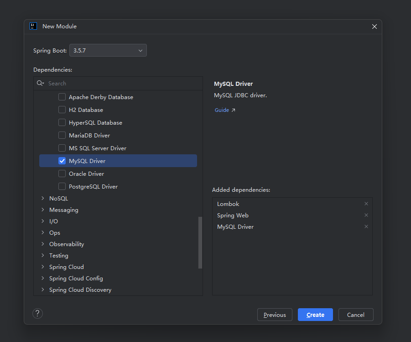Viewport: 411px width, 342px height.
Task: Select the Messaging tree row label
Action: (64, 210)
